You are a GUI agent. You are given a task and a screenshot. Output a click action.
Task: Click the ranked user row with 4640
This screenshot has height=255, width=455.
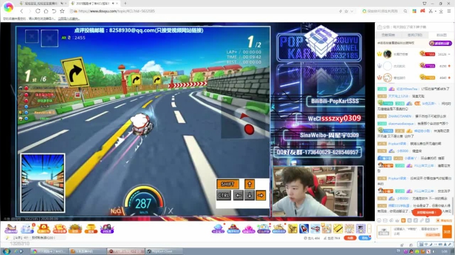click(x=415, y=78)
